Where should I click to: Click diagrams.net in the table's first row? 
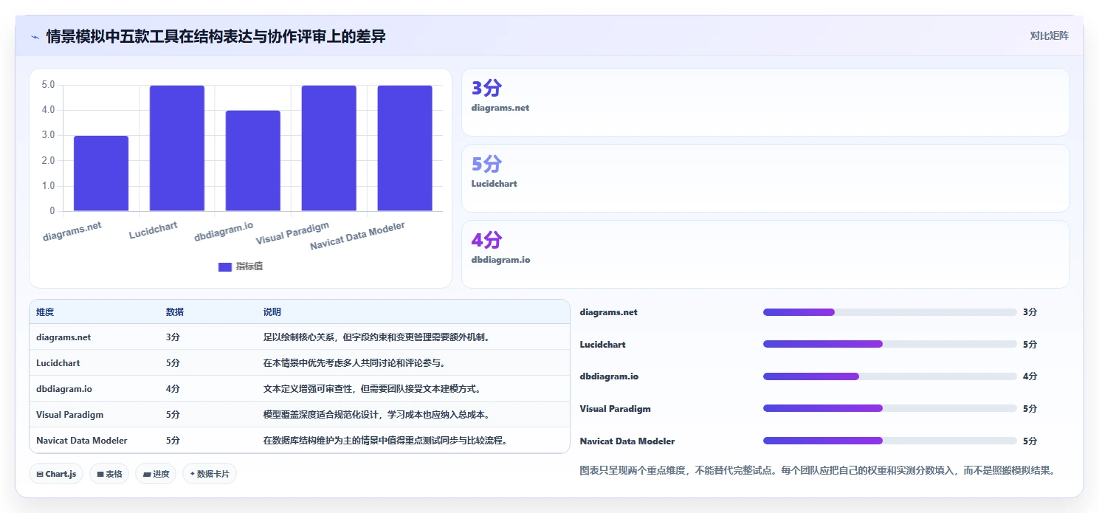pos(63,337)
